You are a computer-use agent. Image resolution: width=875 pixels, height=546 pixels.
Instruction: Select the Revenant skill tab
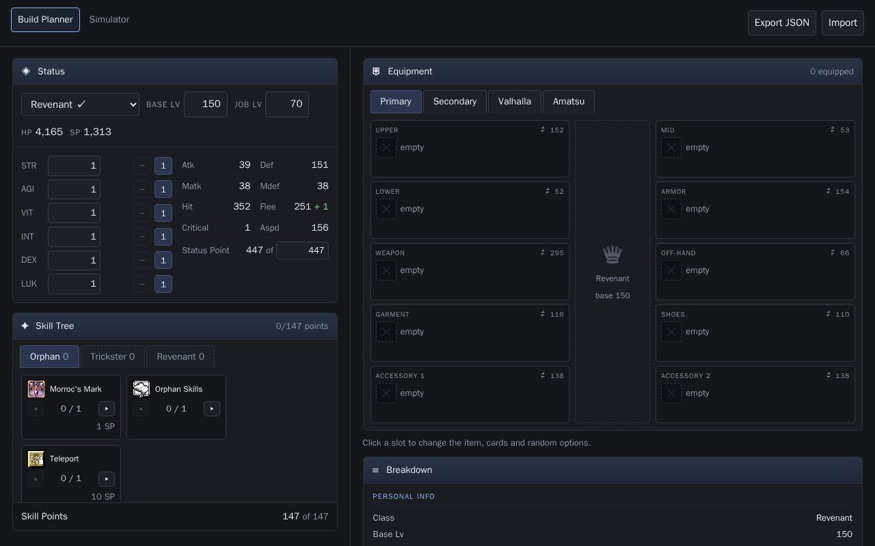click(x=180, y=356)
